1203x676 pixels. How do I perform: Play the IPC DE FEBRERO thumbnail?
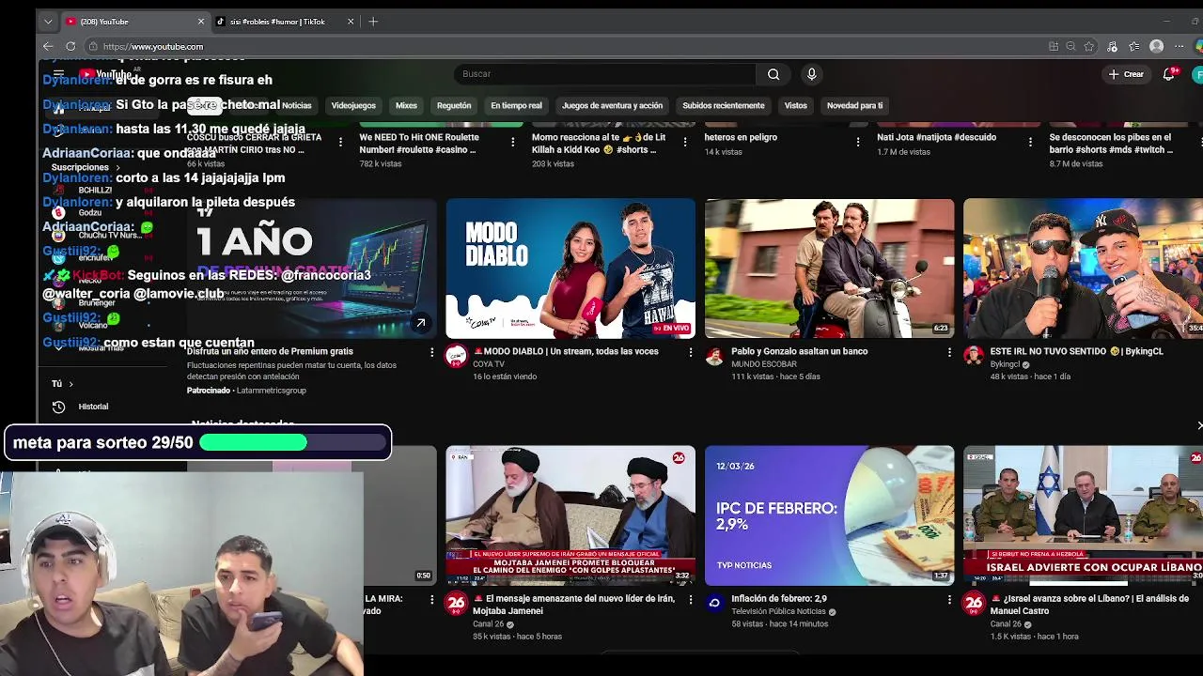(x=829, y=515)
